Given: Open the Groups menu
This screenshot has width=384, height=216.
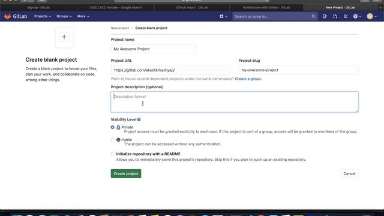Looking at the screenshot, I should [64, 16].
